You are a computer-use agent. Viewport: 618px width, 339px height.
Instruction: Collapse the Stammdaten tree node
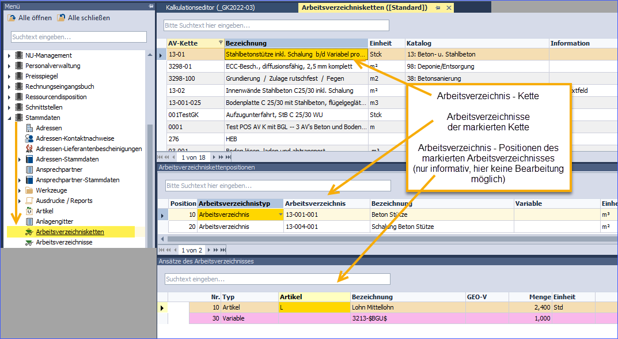tap(9, 118)
